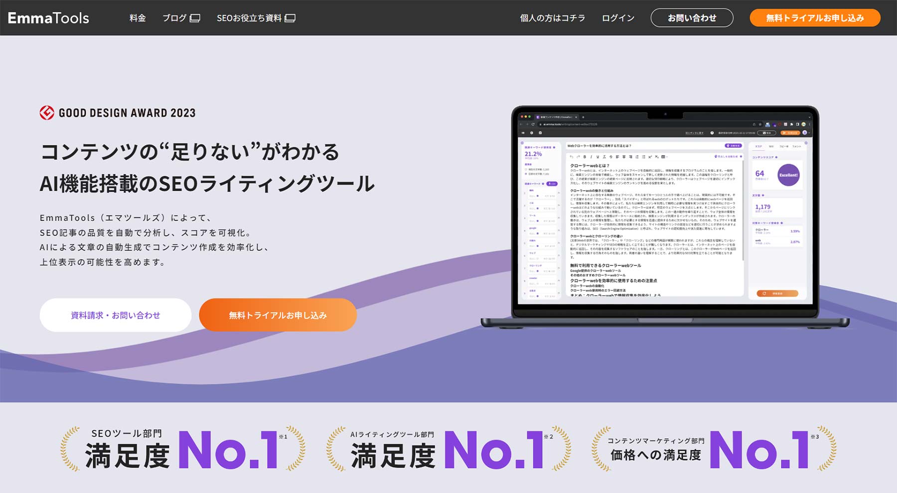897x493 pixels.
Task: Click the orange hero 無料トライアルお申し込み button
Action: [278, 315]
